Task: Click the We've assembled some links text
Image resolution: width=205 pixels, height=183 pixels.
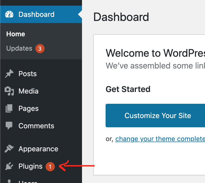Action: click(155, 66)
